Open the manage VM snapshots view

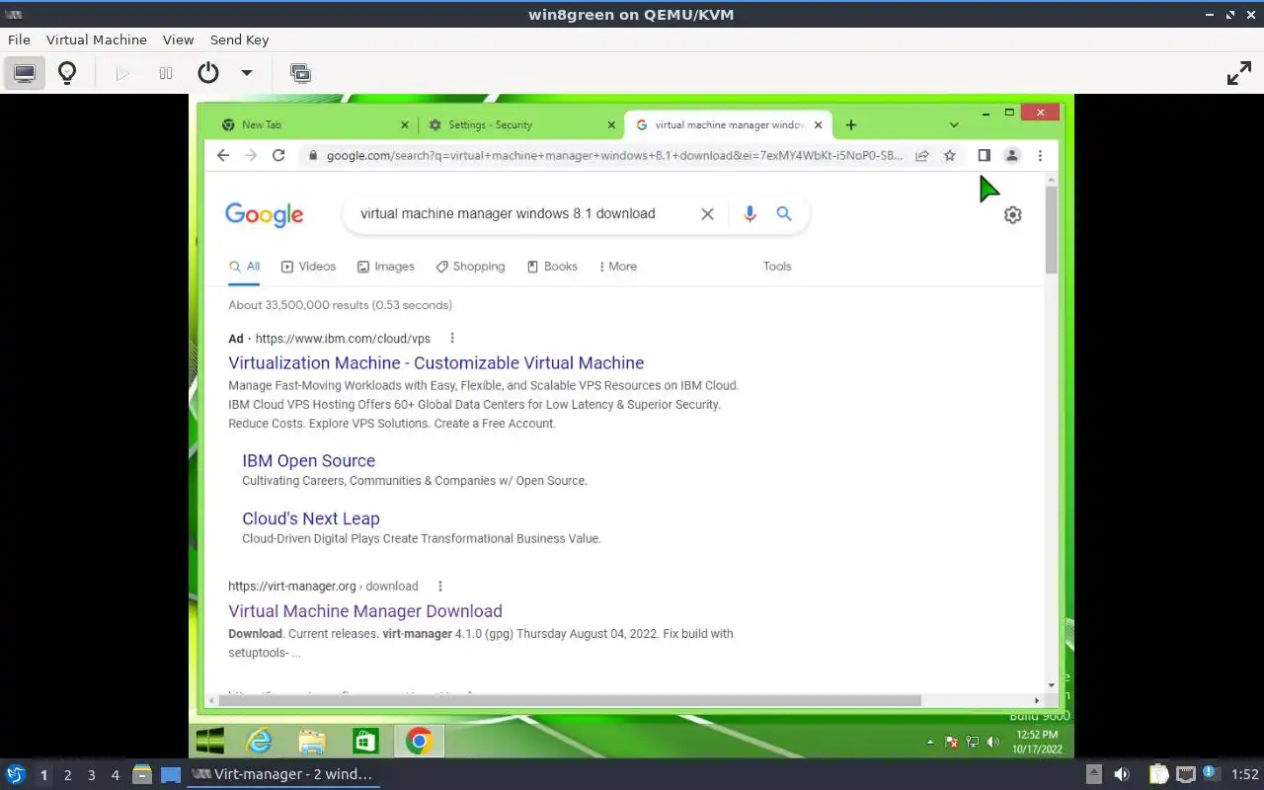300,73
